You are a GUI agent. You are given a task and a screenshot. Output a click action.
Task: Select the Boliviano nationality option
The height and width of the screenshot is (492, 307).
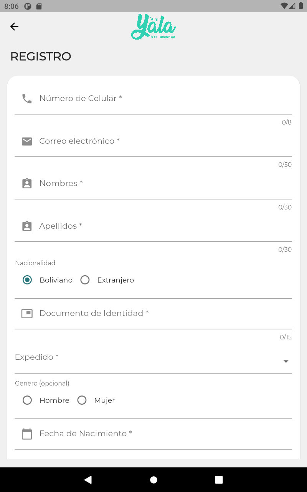point(48,280)
